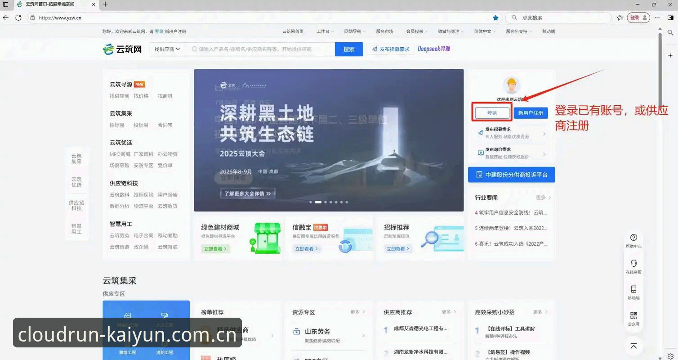Open the 找价格 link under 云筑寻源

(141, 96)
